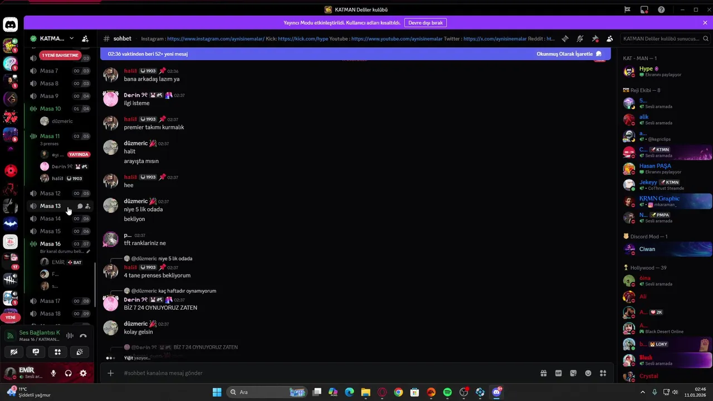The width and height of the screenshot is (713, 401).
Task: Open activities button in voice panel
Action: pyautogui.click(x=57, y=352)
